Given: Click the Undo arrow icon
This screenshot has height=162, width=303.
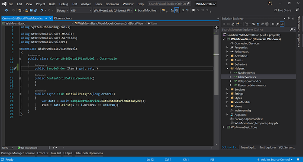Looking at the screenshot, I should coord(42,10).
